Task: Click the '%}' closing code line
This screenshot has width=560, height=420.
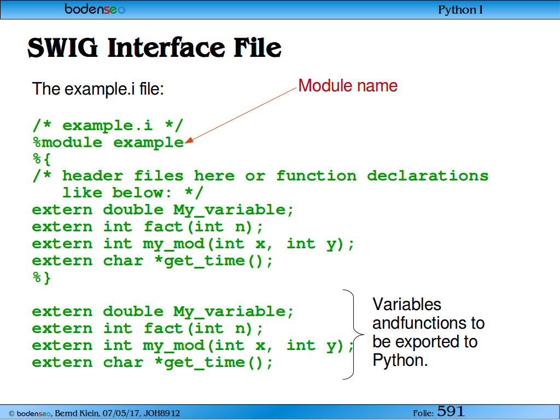Action: 42,277
